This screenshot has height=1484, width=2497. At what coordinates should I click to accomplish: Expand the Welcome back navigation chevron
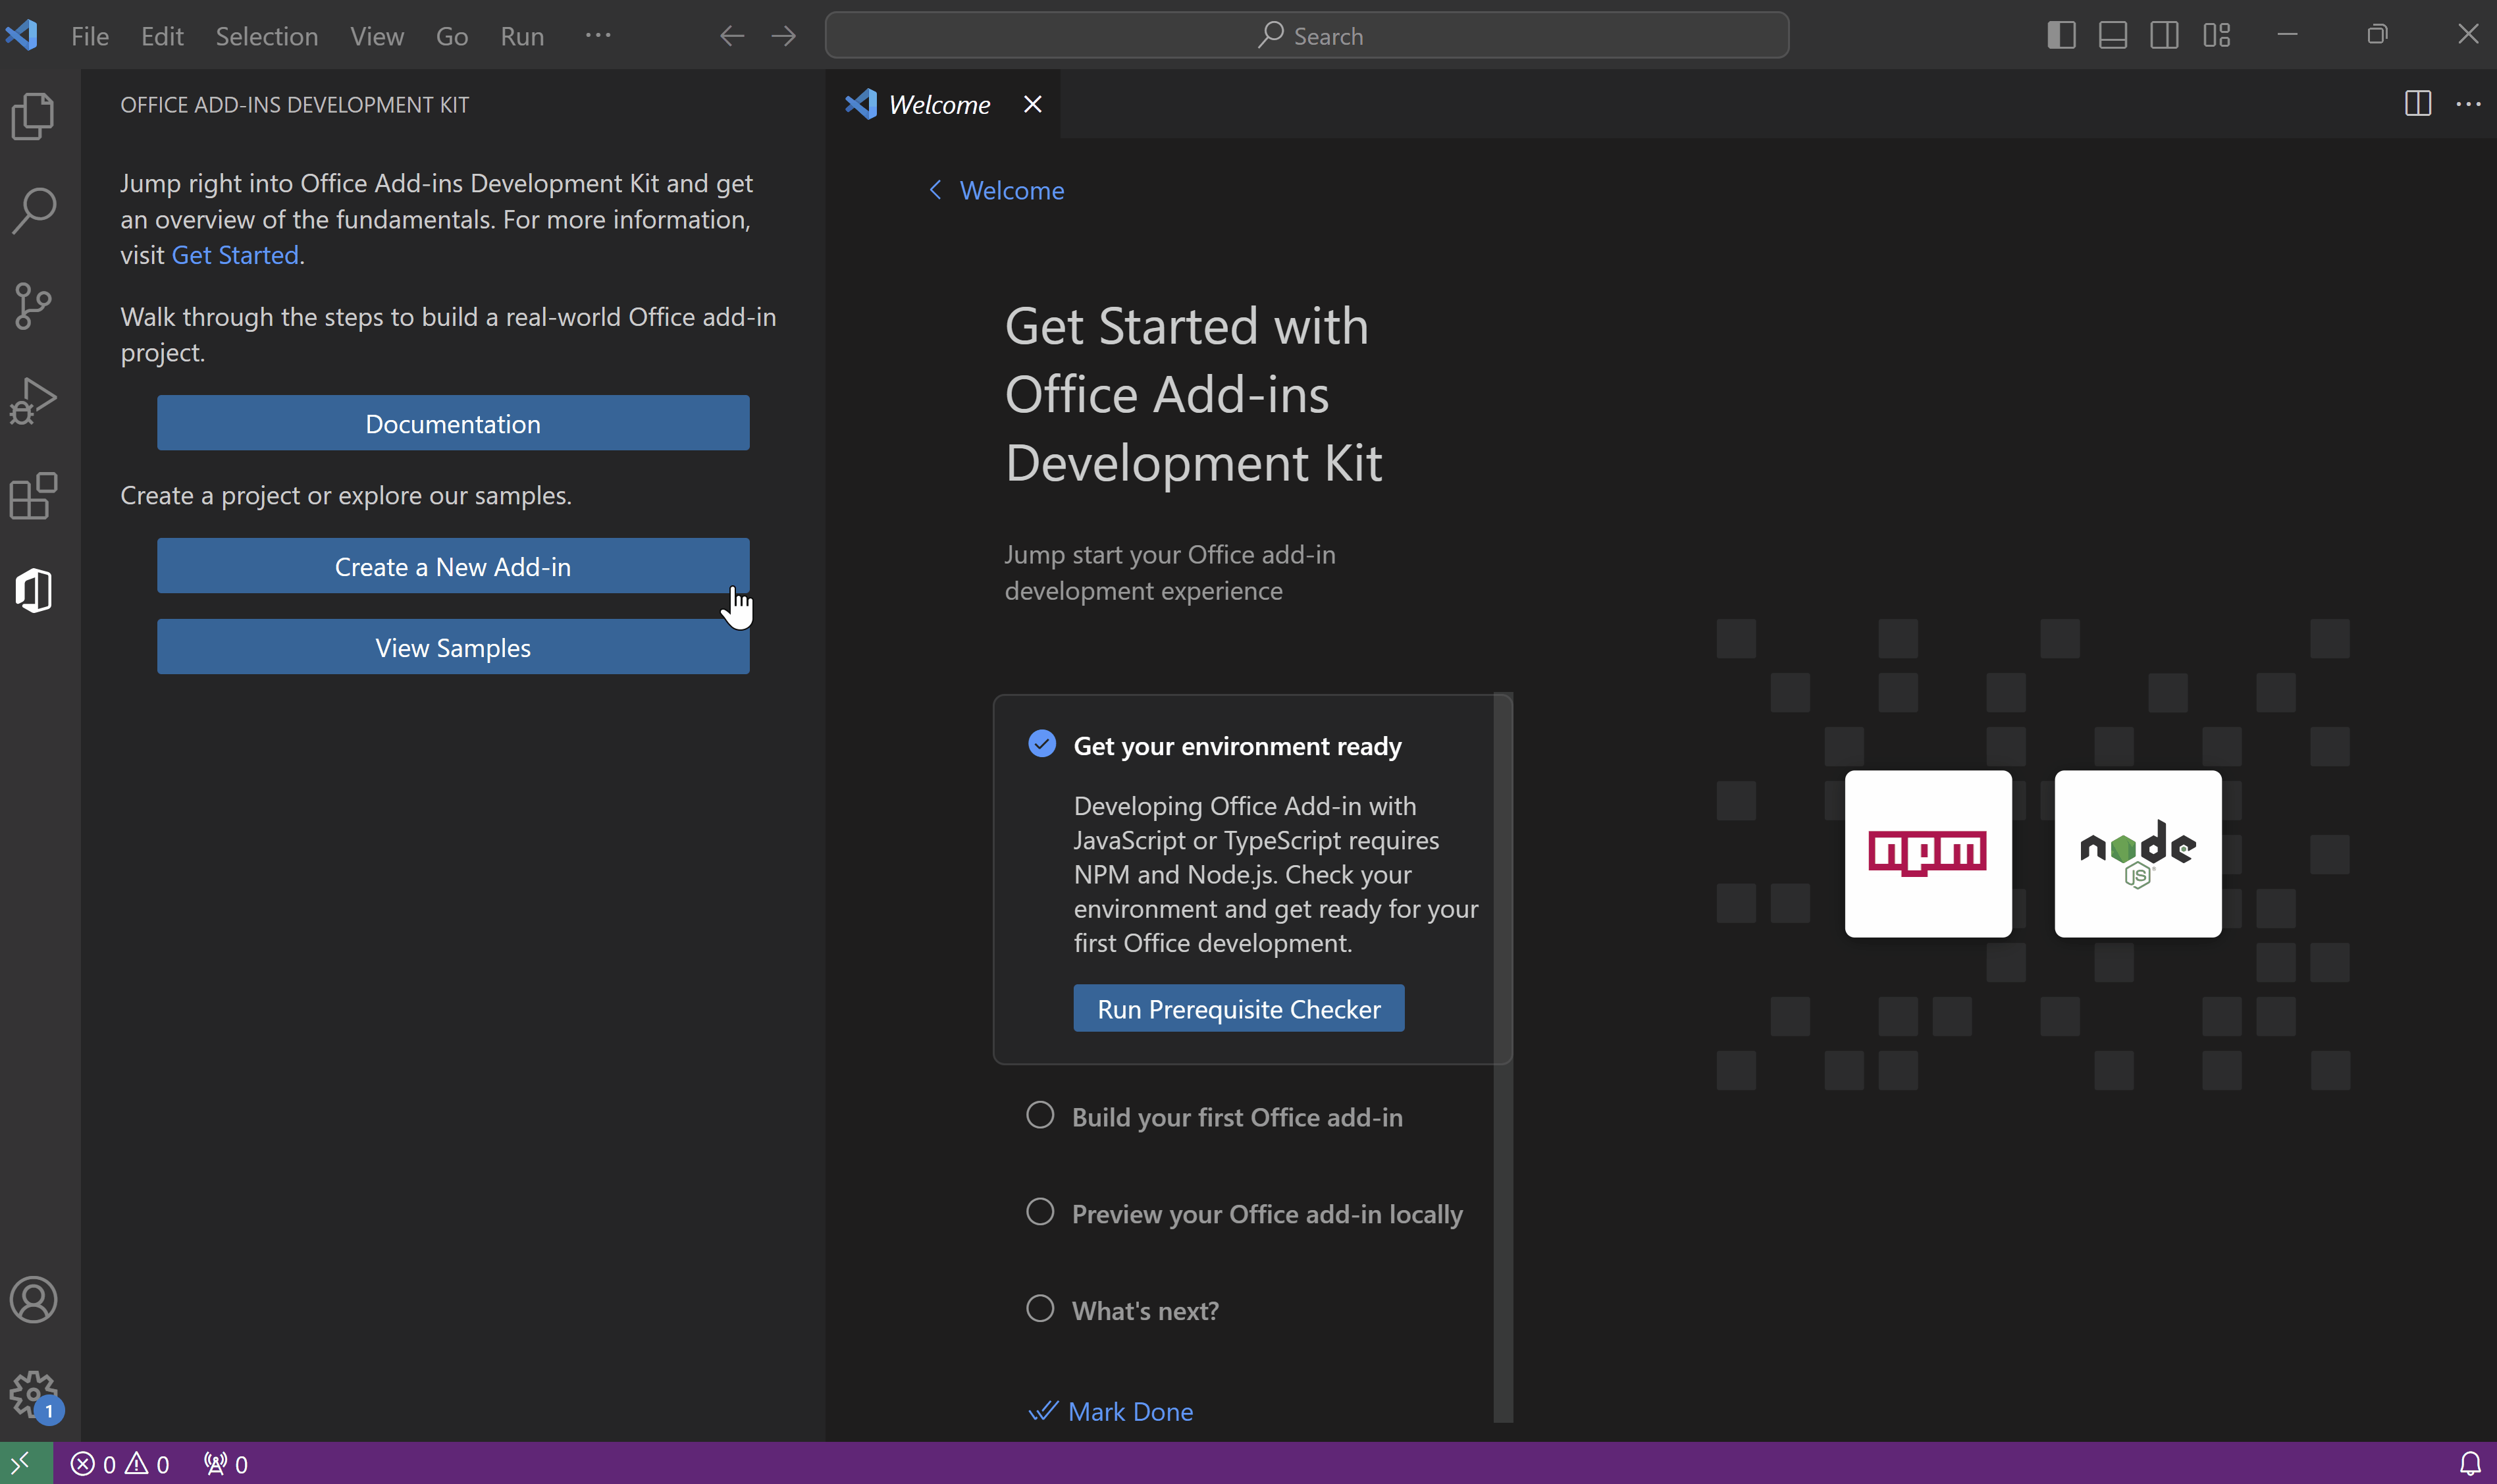(x=936, y=189)
